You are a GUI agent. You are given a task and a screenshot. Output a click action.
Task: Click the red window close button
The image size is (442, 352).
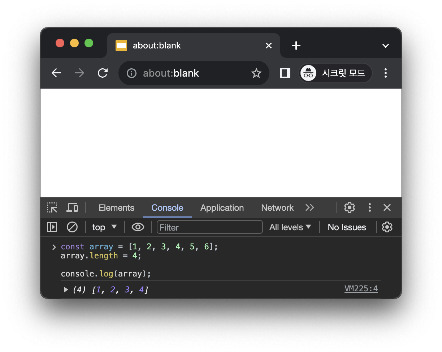click(60, 43)
